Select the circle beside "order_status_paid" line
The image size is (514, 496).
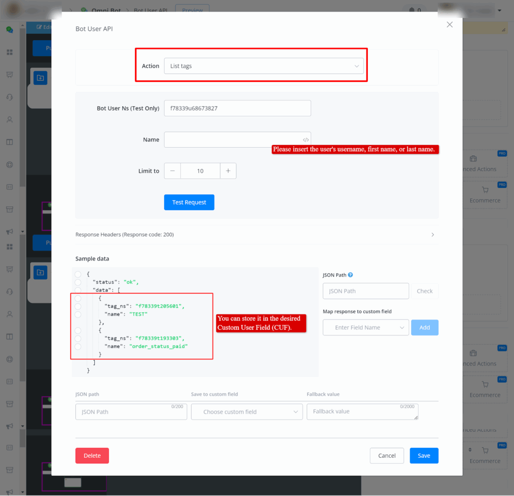coord(78,346)
